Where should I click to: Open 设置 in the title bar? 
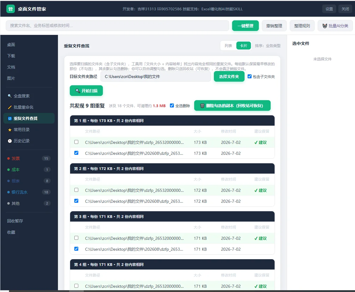pos(329,9)
